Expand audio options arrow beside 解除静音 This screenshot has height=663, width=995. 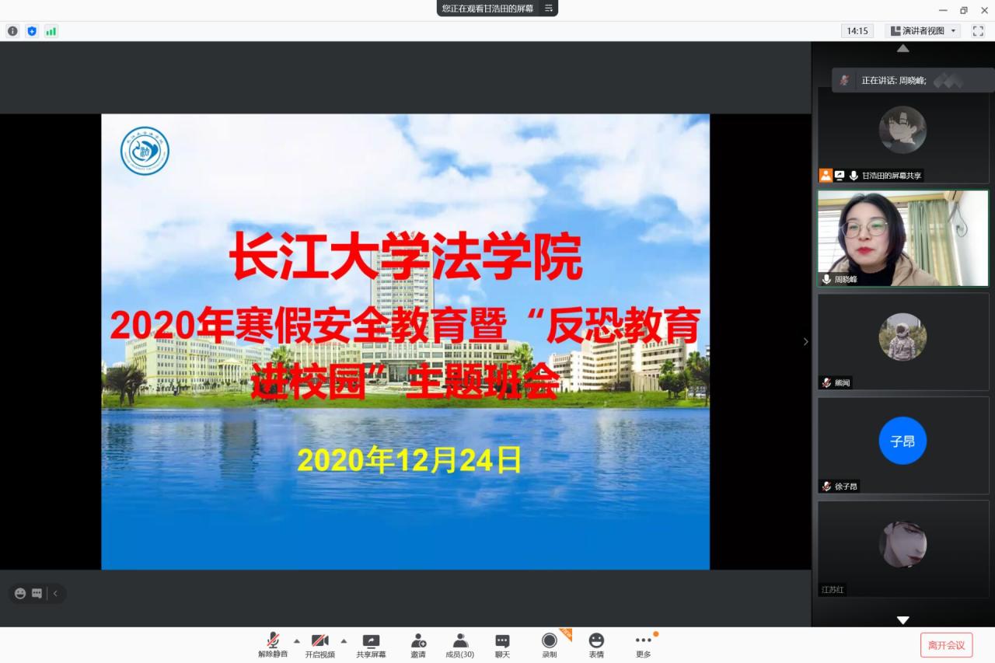296,640
